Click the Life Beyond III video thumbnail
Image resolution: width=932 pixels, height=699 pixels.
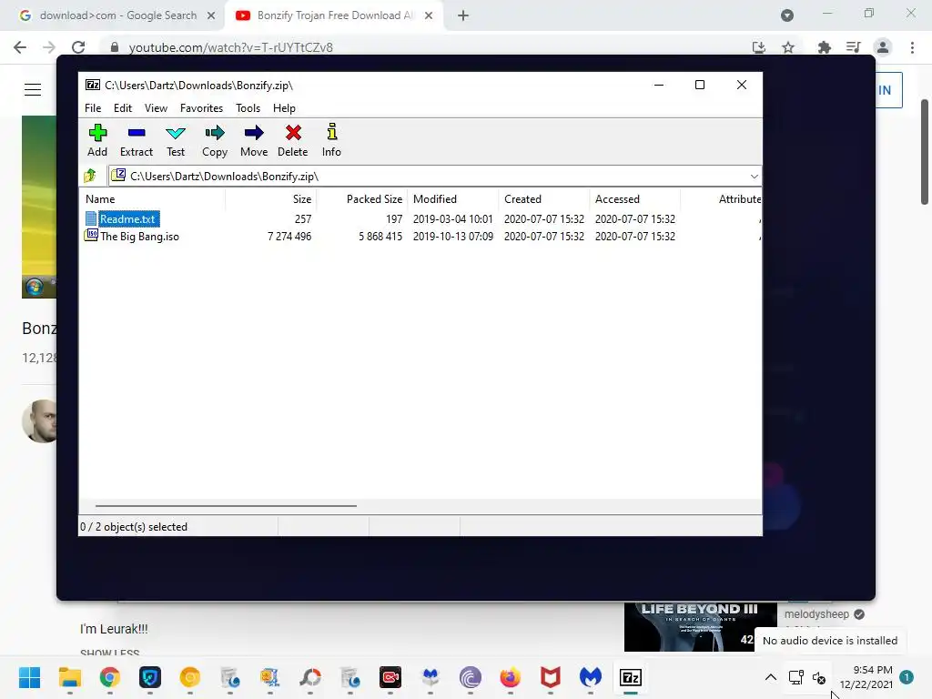pos(700,627)
